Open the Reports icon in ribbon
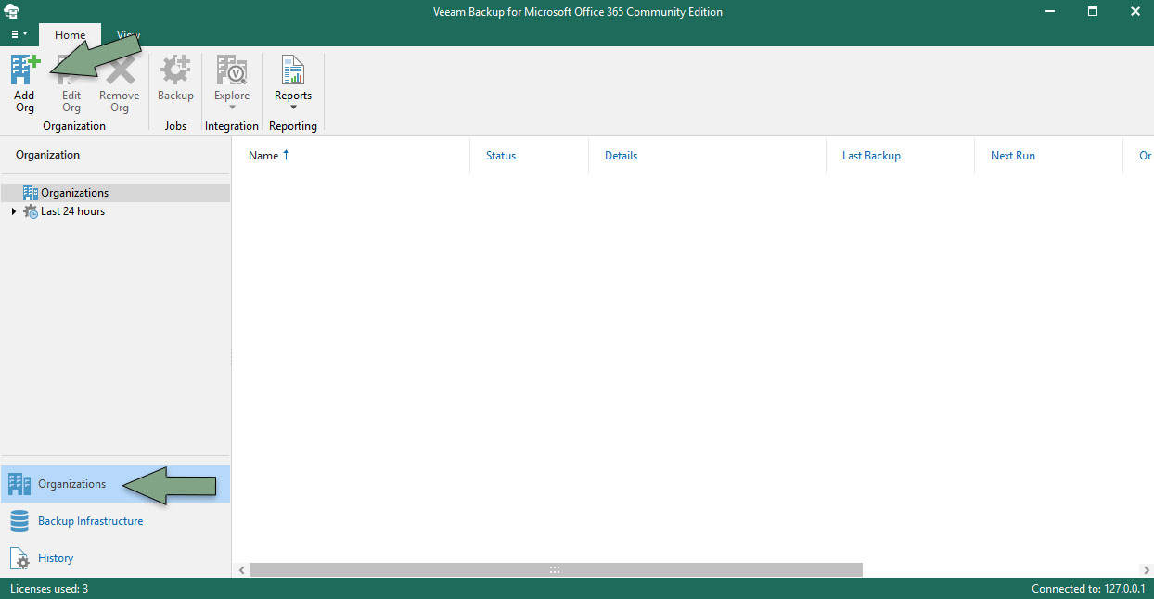 pos(293,72)
